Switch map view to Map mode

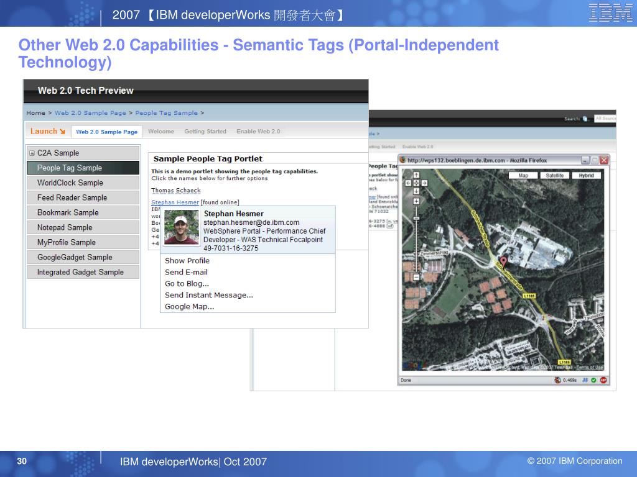click(523, 176)
